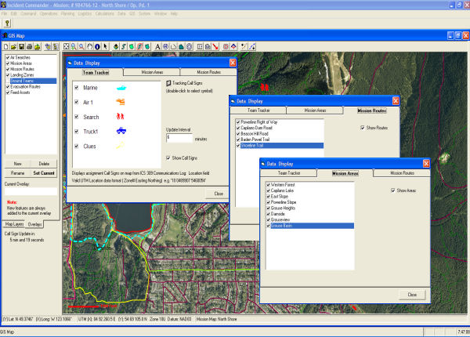Switch to the Map Layers tab

pos(14,224)
